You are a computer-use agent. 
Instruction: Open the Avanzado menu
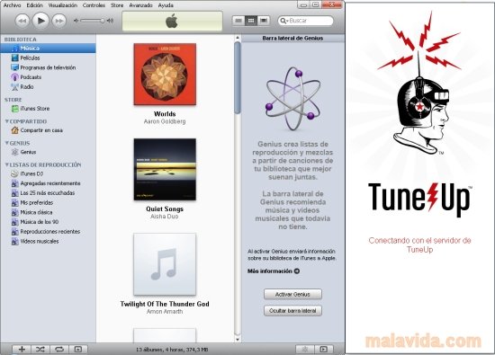[x=140, y=5]
